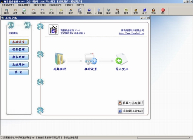Click the 有事儿您Q我!! button
Viewport: 193px width, 140px height.
pos(131,103)
